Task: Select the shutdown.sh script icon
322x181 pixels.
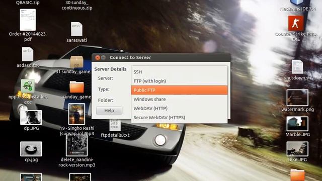Action: point(297,67)
